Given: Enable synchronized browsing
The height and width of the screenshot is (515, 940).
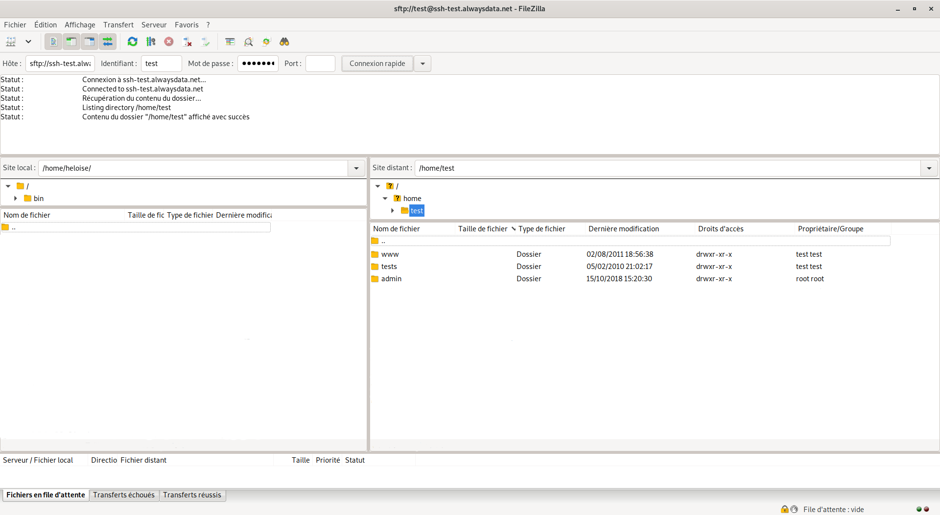Looking at the screenshot, I should pyautogui.click(x=266, y=42).
